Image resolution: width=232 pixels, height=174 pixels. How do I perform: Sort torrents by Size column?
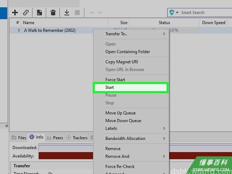click(x=119, y=23)
